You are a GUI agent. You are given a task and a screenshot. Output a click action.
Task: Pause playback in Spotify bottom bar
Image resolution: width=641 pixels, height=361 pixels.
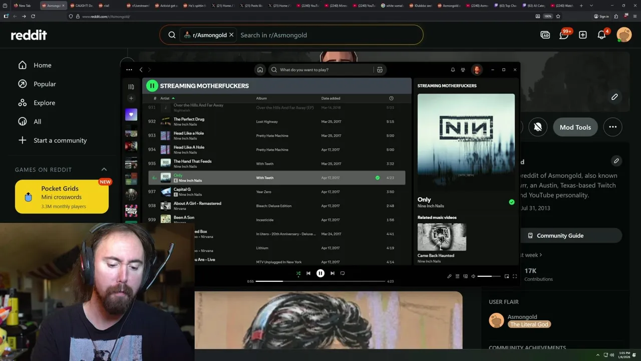(320, 273)
